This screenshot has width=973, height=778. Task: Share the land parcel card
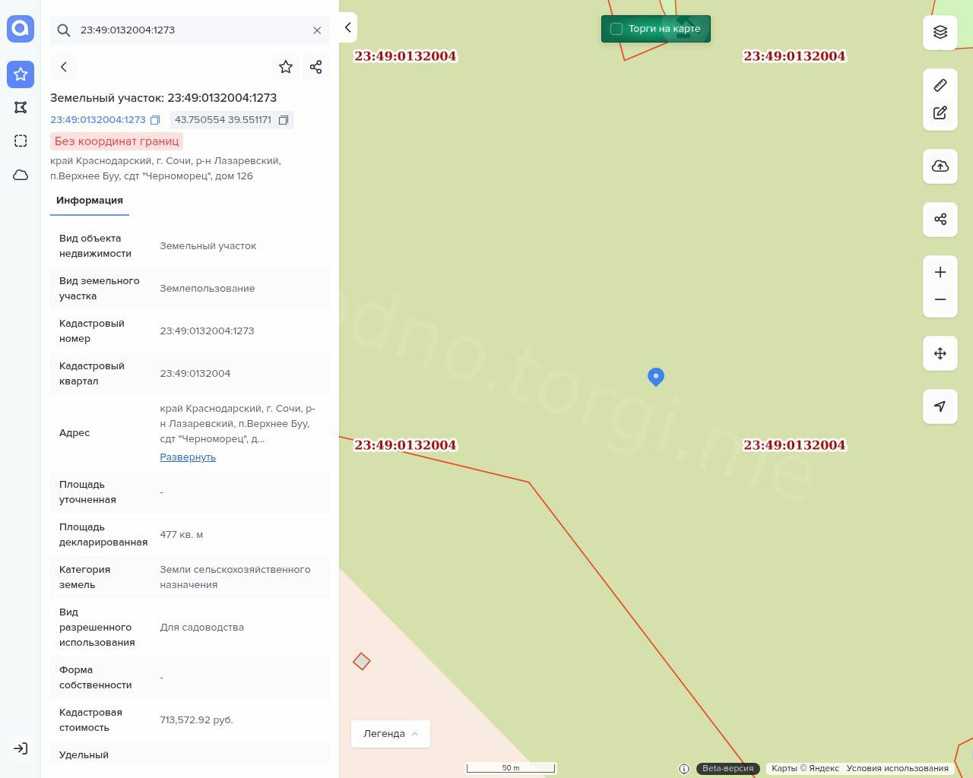coord(316,67)
